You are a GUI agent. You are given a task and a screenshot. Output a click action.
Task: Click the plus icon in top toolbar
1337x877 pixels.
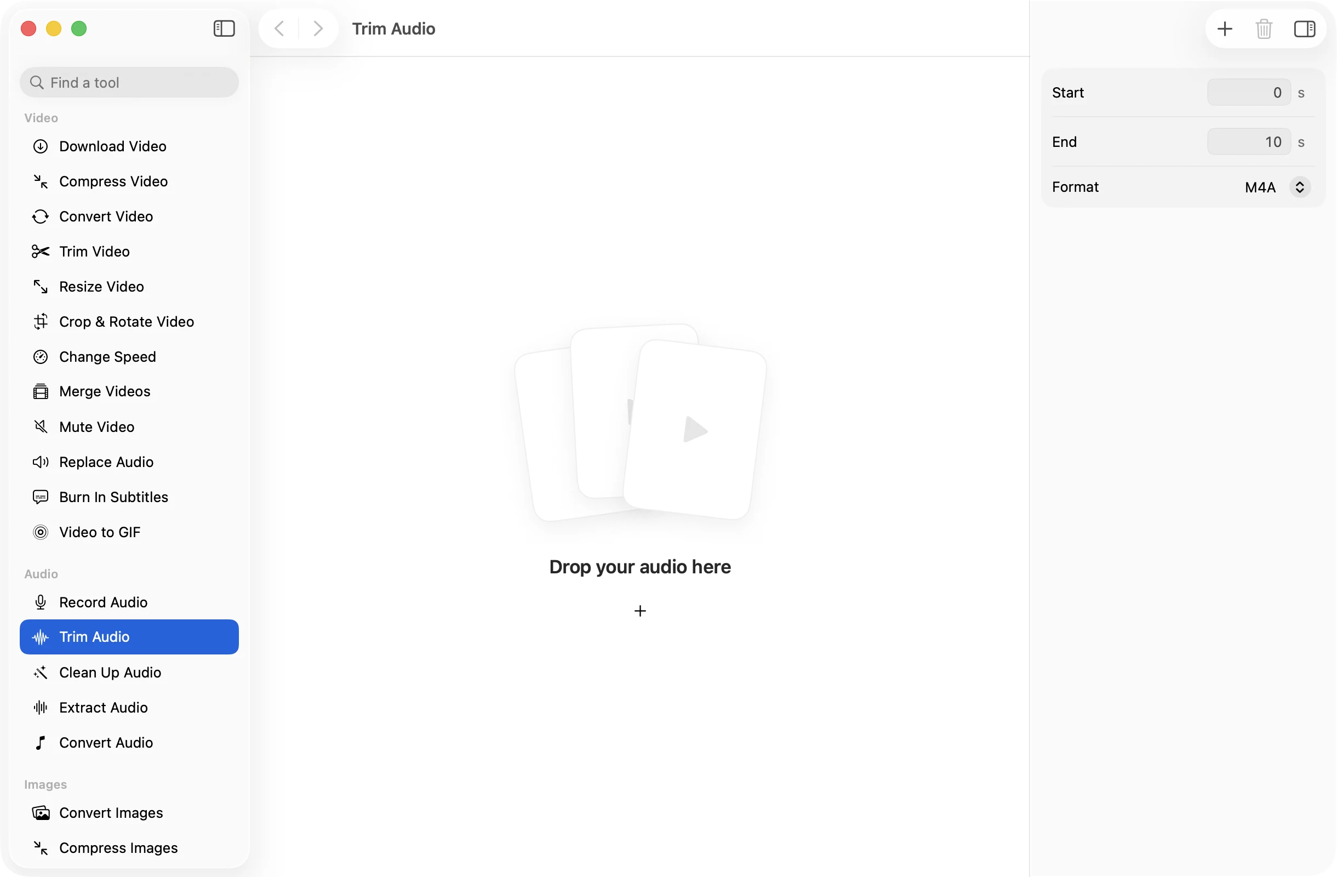coord(1225,29)
